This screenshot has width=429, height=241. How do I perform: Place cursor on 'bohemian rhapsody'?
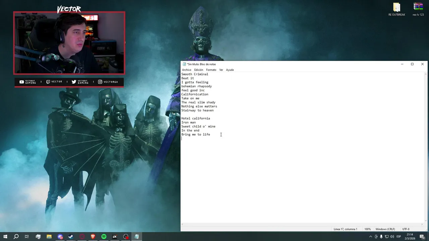click(x=197, y=86)
